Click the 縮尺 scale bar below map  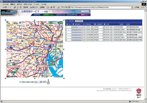28,82
